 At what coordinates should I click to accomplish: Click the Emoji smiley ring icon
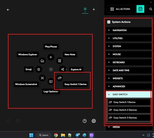(x=38, y=69)
